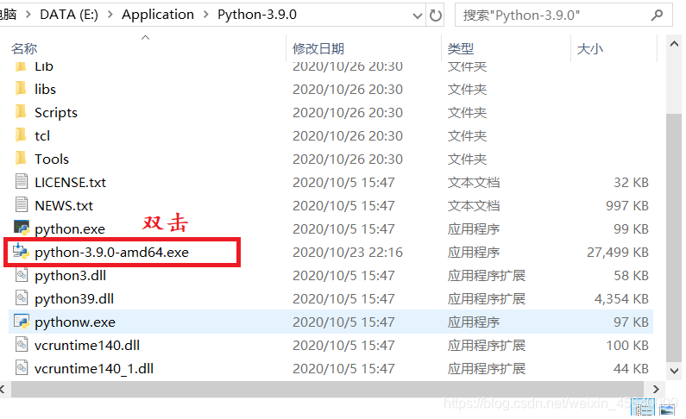Click the python-3.9.0-amd64.exe installer icon
This screenshot has width=686, height=419.
tap(21, 251)
